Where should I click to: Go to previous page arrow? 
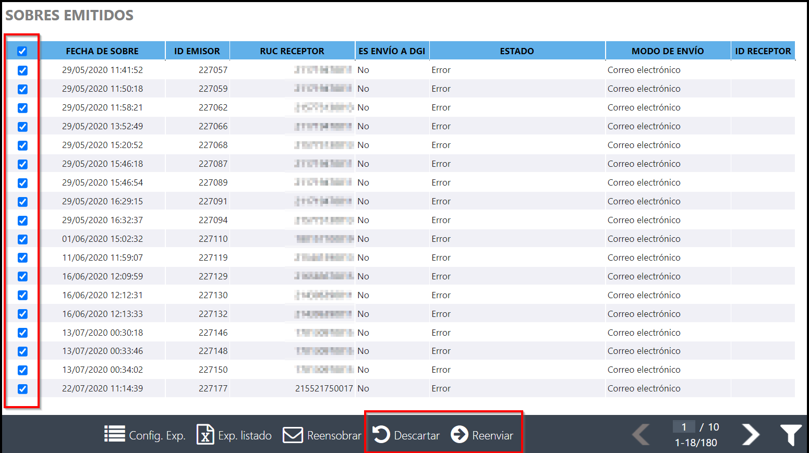(x=641, y=434)
